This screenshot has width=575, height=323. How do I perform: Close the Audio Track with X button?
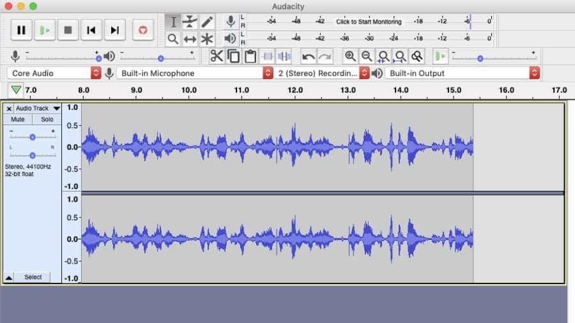coord(9,109)
